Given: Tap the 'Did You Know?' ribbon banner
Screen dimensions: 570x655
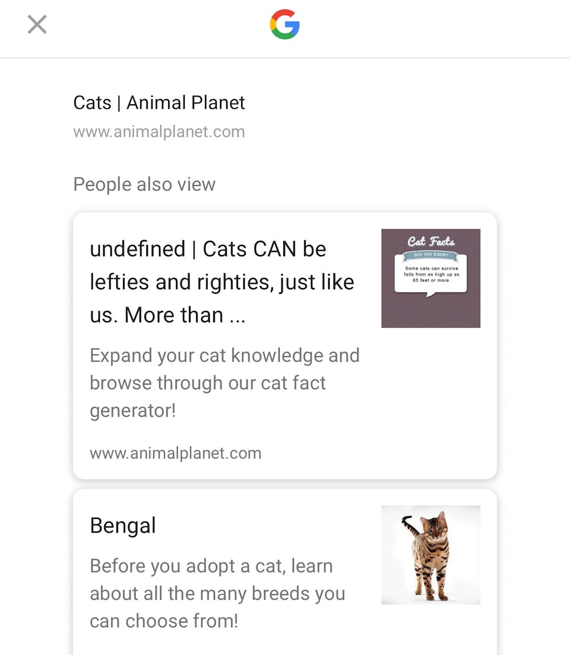Looking at the screenshot, I should coord(431,255).
